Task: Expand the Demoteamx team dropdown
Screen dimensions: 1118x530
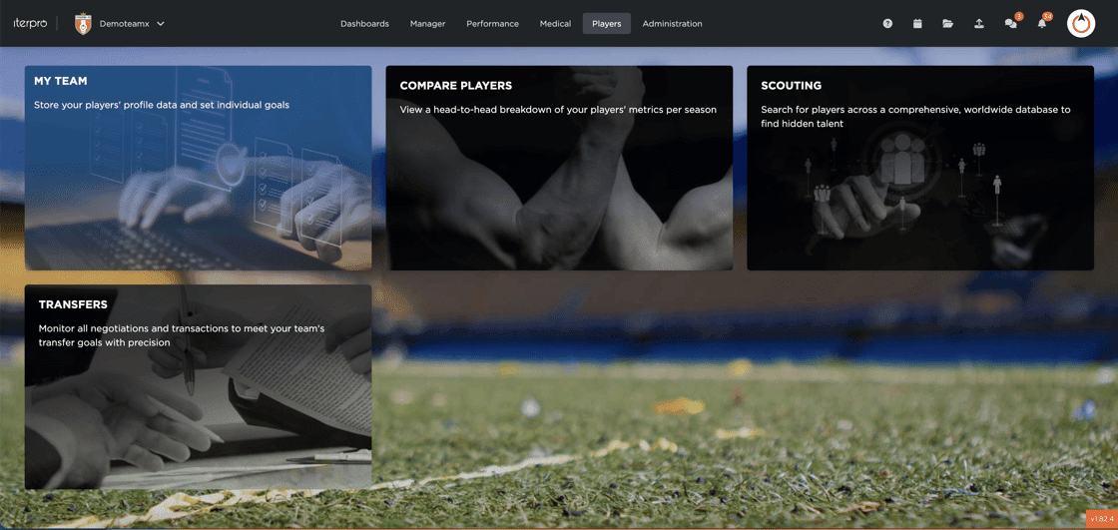Action: [161, 24]
